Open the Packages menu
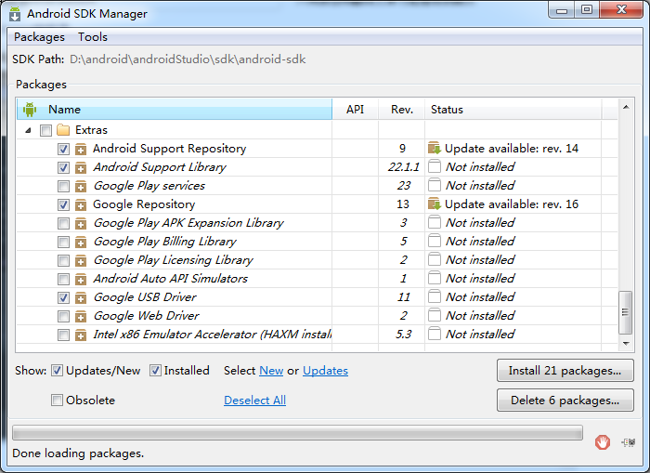 39,37
